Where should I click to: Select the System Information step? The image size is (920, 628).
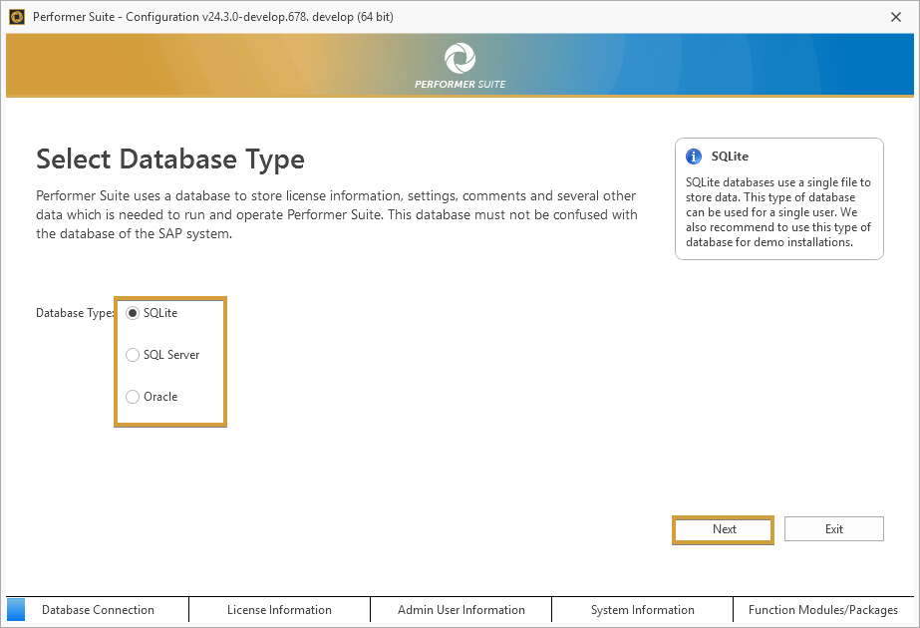pyautogui.click(x=642, y=610)
